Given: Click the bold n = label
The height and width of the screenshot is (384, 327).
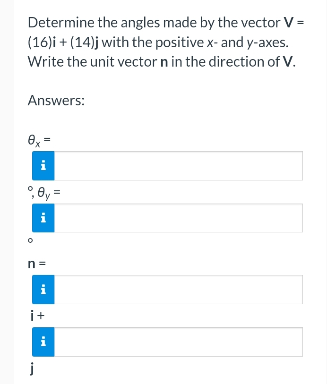Looking at the screenshot, I should click(x=35, y=263).
